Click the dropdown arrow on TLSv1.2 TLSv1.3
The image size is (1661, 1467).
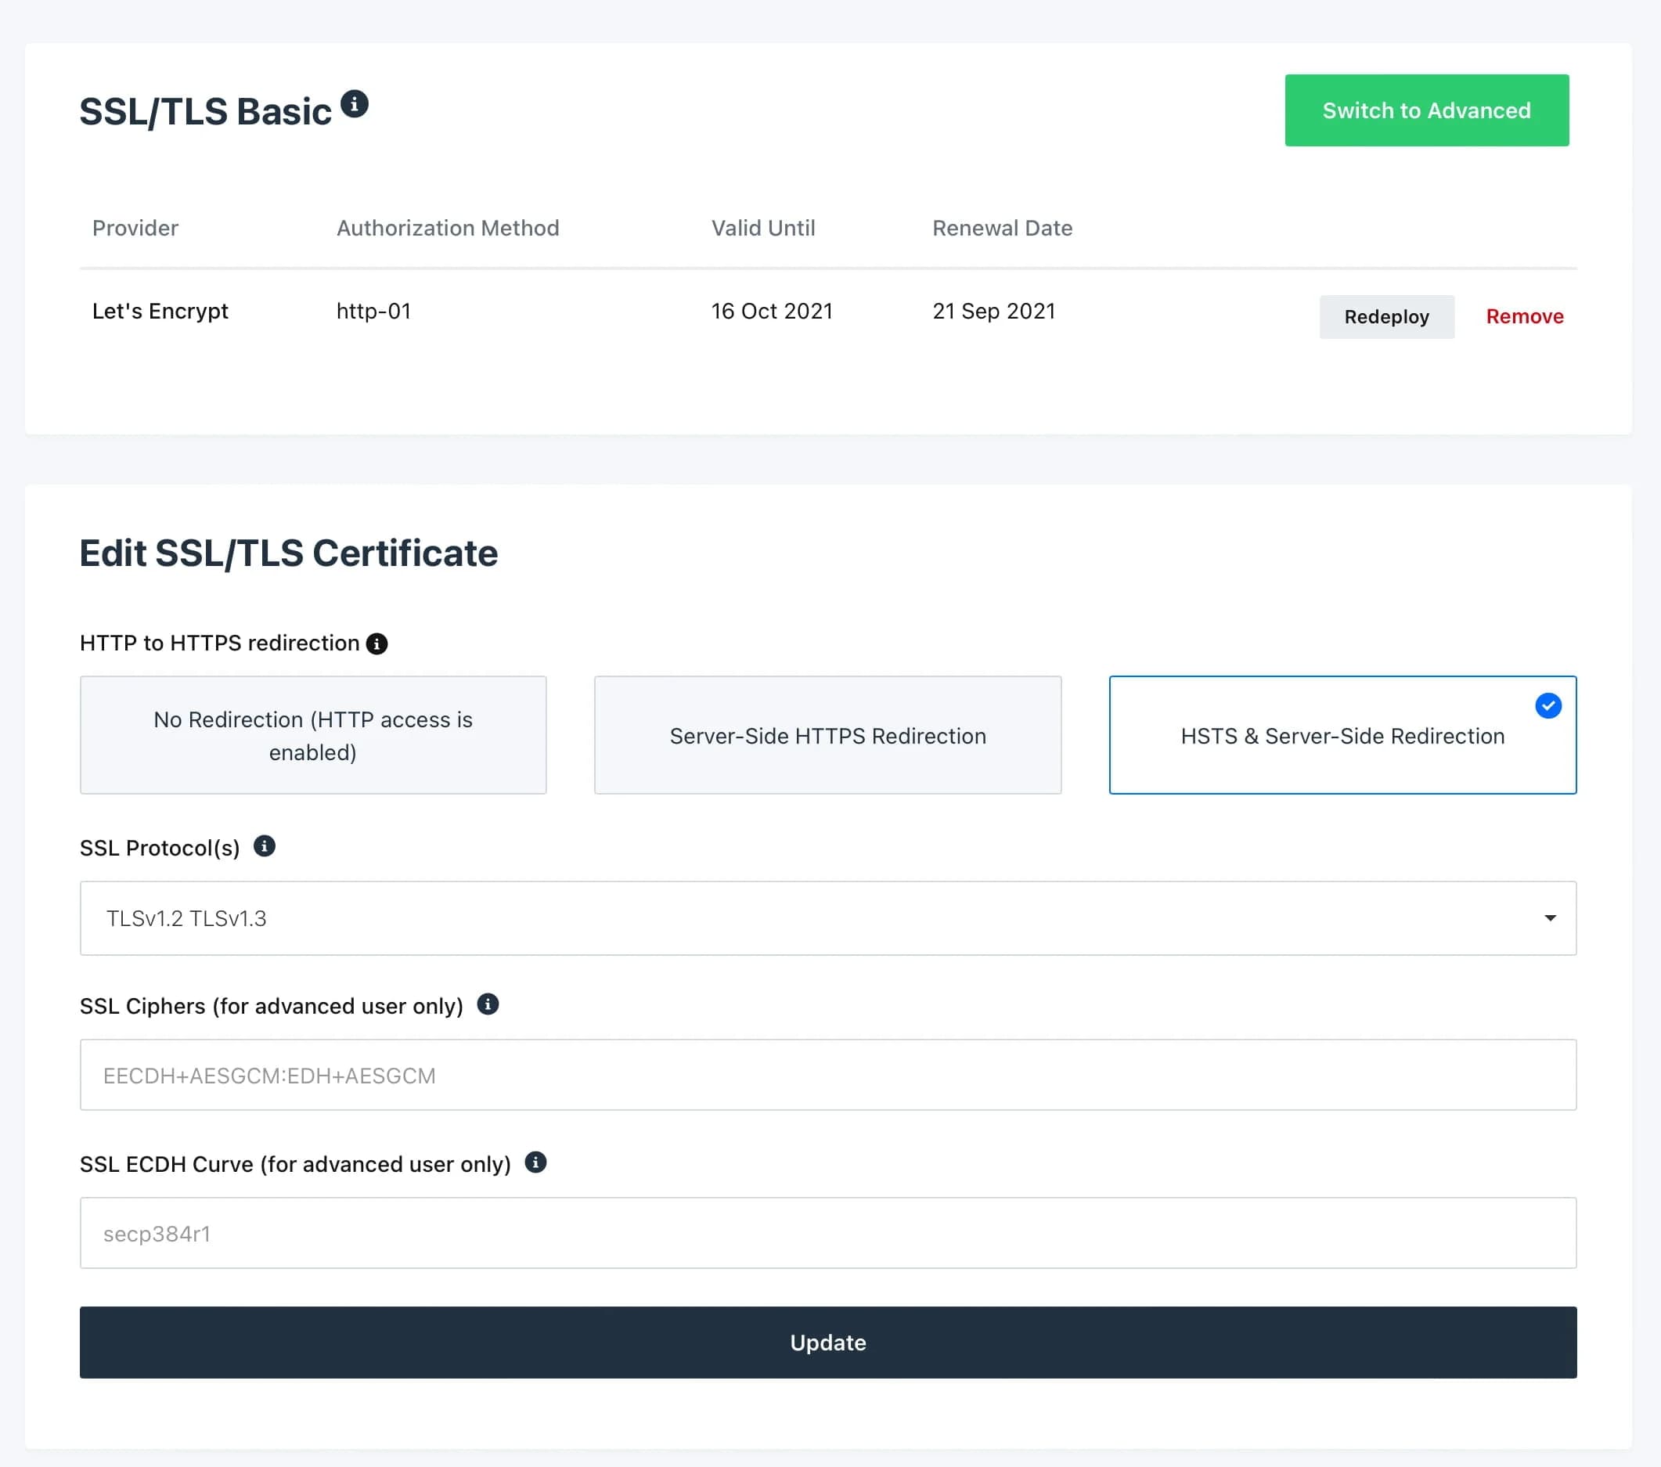[x=1550, y=917]
